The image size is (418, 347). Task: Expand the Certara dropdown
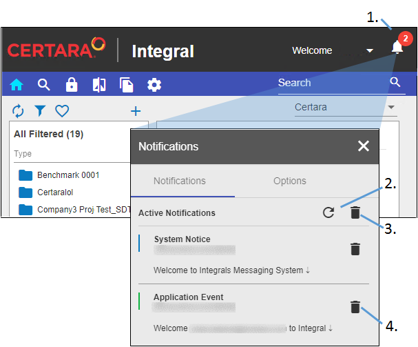[391, 108]
